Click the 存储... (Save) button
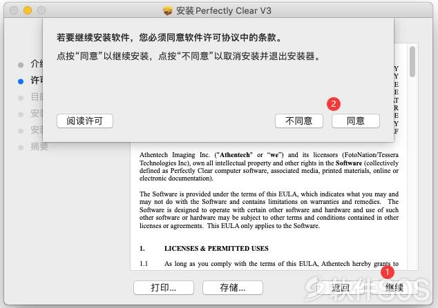This screenshot has height=308, width=438. click(233, 287)
